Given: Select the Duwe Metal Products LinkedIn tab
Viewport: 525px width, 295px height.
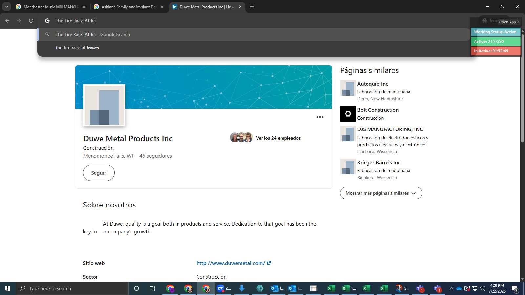Looking at the screenshot, I should coord(207,7).
